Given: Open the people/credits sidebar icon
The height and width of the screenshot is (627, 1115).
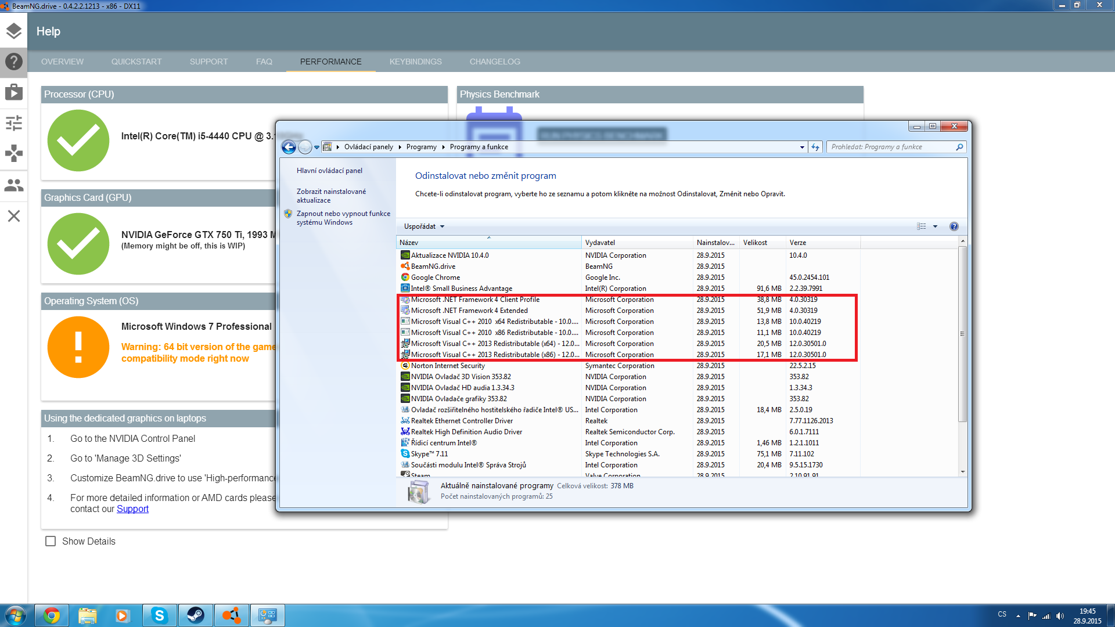Looking at the screenshot, I should coord(14,185).
